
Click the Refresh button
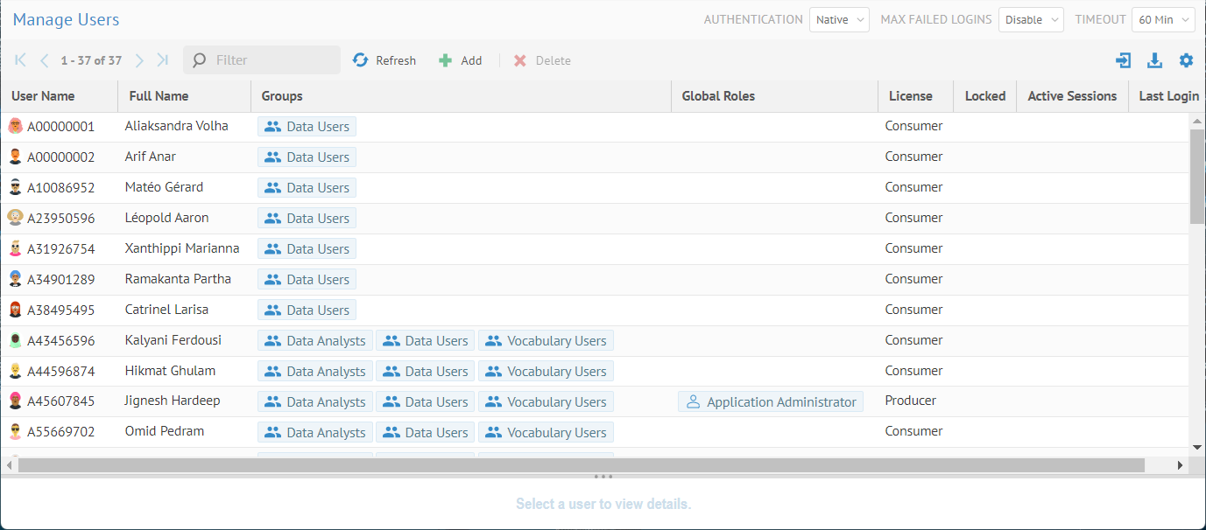click(x=384, y=60)
